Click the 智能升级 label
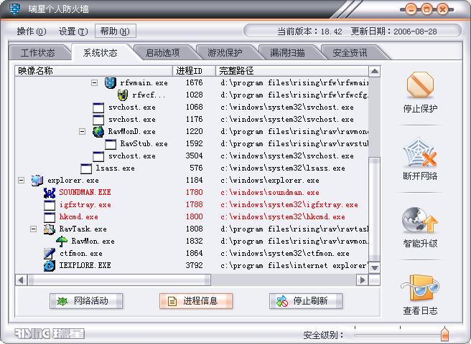Screen dimensions: 471x344 [420, 243]
